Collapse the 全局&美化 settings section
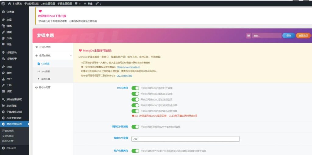This screenshot has width=312, height=155. click(53, 56)
